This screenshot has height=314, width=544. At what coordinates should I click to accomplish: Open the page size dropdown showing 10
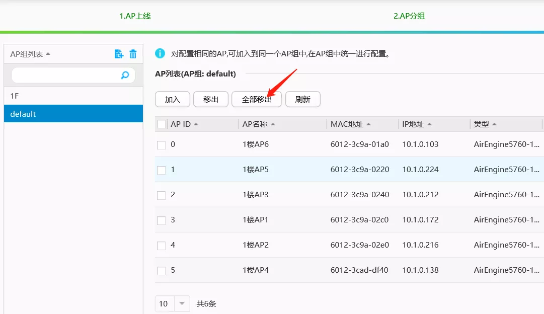click(x=182, y=304)
